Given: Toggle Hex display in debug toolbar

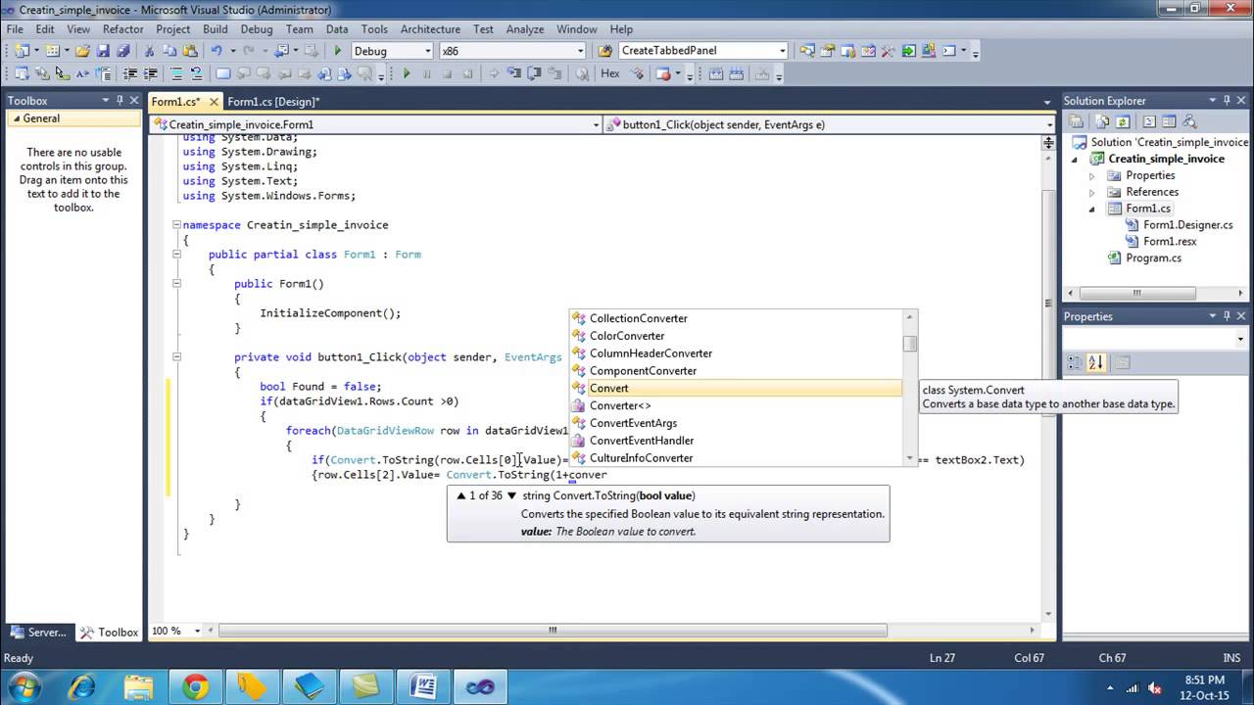Looking at the screenshot, I should 610,73.
